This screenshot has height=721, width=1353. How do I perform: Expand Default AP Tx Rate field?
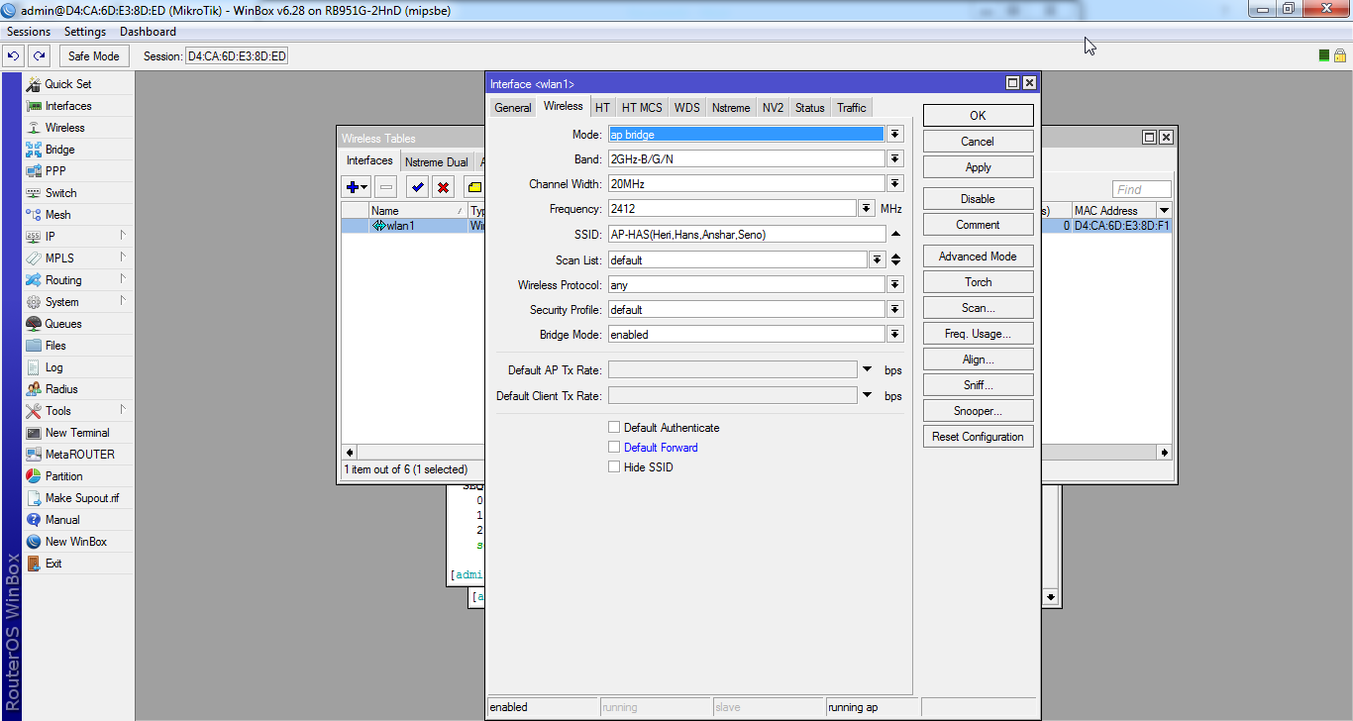coord(867,369)
